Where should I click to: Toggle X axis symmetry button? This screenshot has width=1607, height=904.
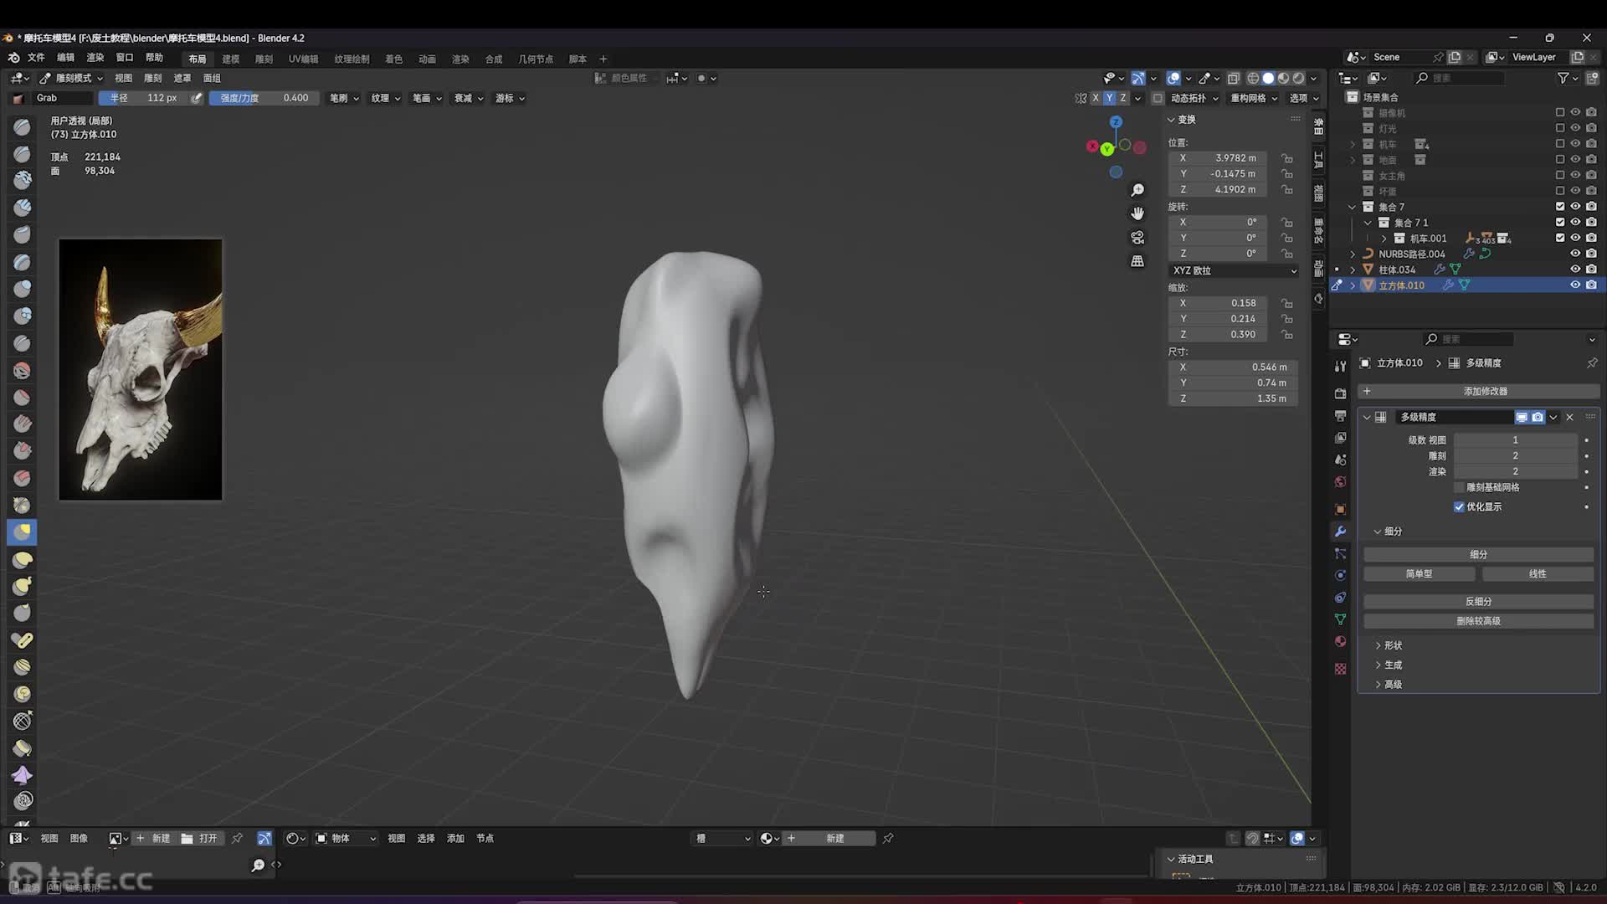[1095, 98]
